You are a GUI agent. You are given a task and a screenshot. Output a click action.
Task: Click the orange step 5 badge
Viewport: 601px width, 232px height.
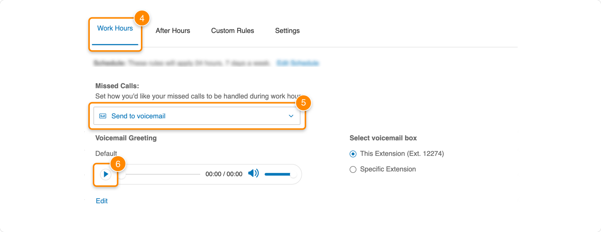pyautogui.click(x=304, y=102)
